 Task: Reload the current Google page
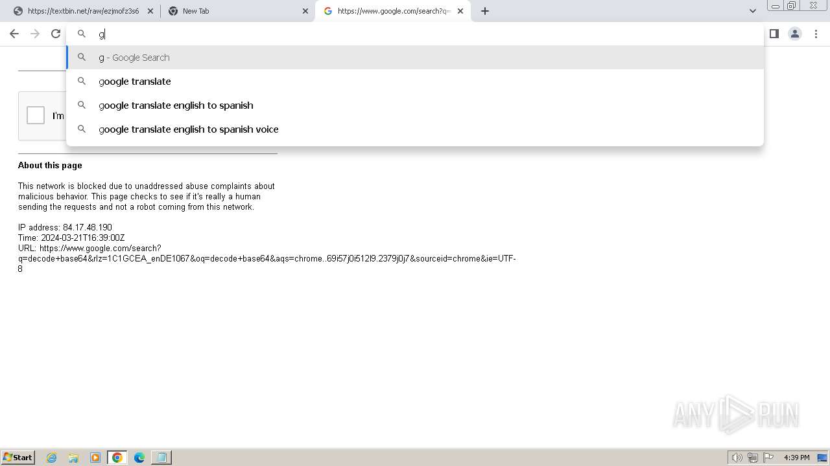coord(56,34)
